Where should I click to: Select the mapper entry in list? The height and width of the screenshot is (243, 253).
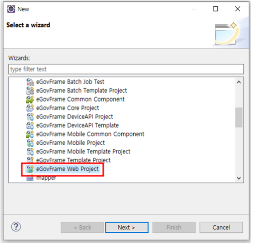pos(46,178)
